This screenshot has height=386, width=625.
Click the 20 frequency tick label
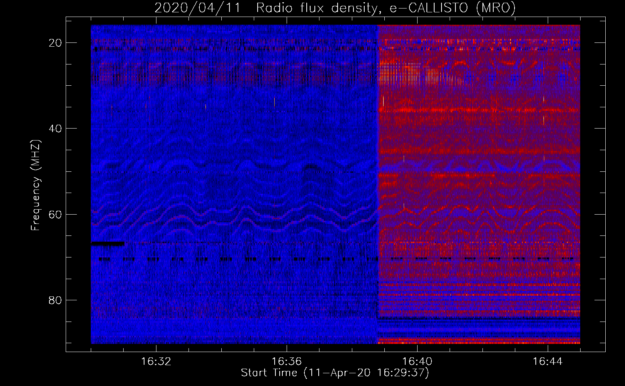56,43
